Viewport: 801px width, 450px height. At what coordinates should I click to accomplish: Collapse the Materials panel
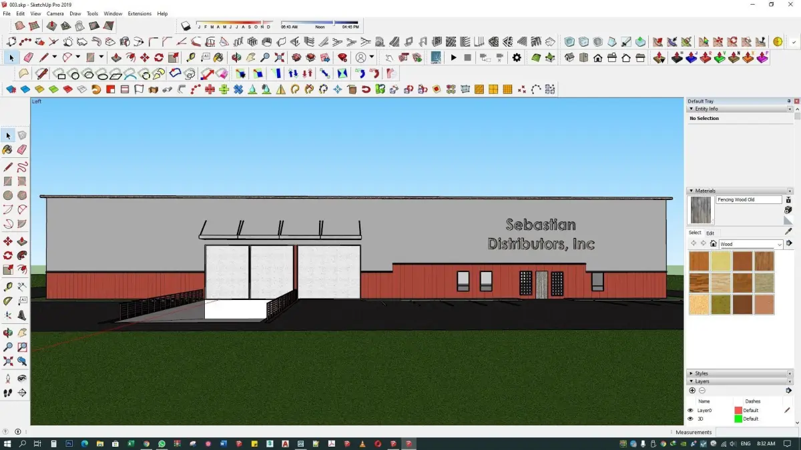point(691,191)
